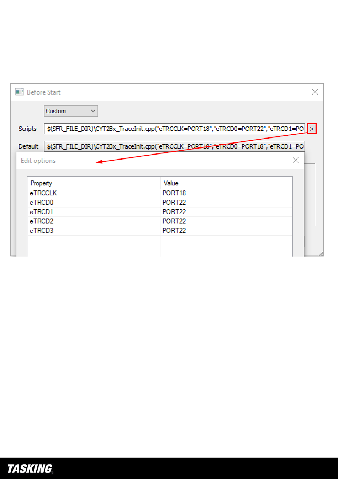
Task: Click the Property column header
Action: (94, 183)
